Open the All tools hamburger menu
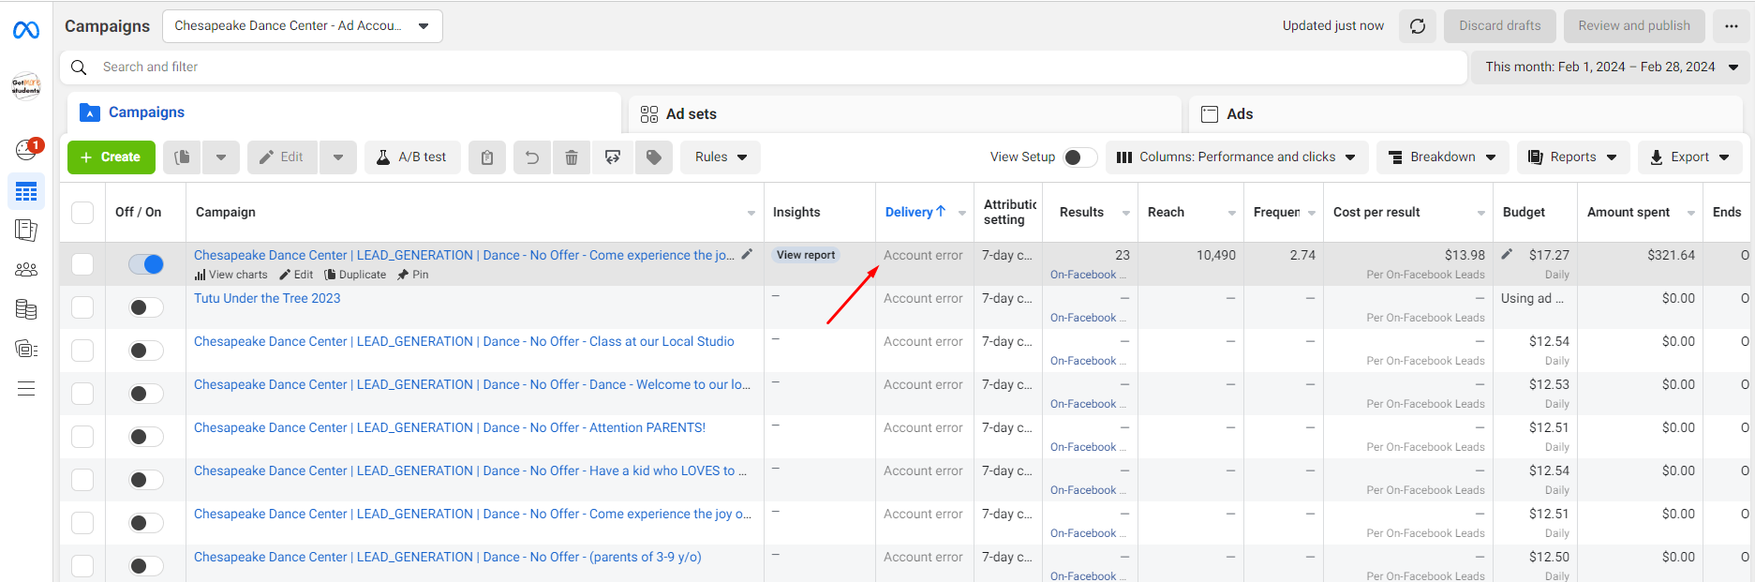 [x=26, y=388]
